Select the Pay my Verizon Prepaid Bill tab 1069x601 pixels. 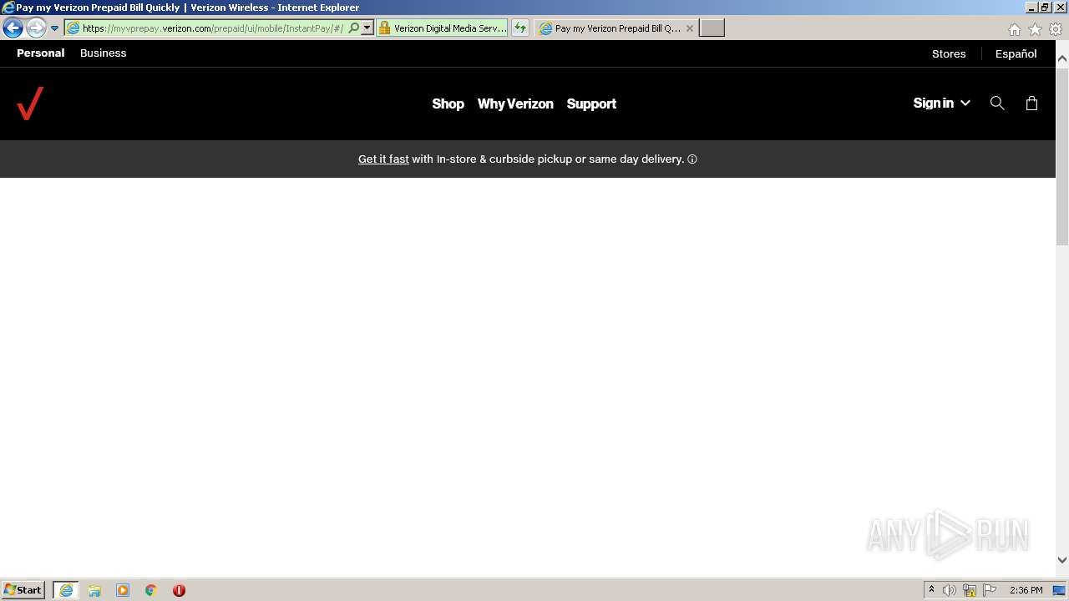point(616,28)
